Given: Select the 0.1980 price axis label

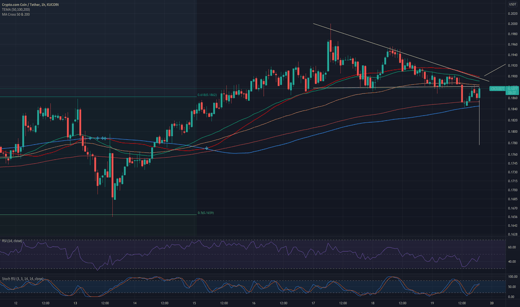Looking at the screenshot, I should coord(513,34).
